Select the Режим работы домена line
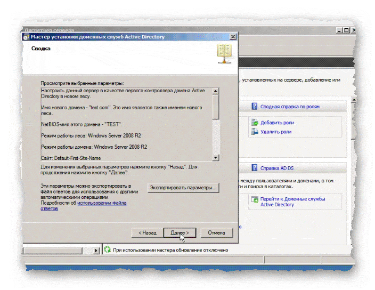Screen dimensions: 375x290 pos(94,147)
